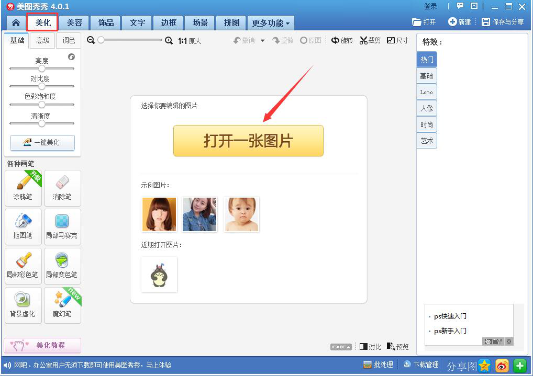Open the 魔幻笔 magic pen tool
The image size is (533, 376).
click(62, 305)
